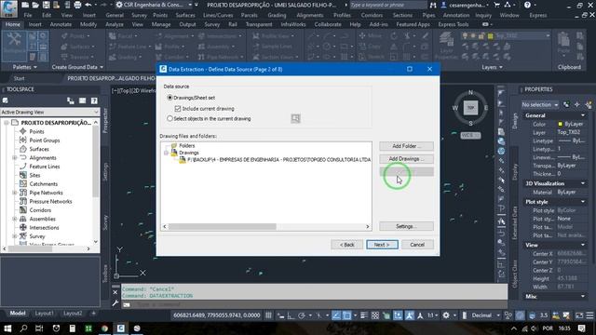Collapse the 3D Visualization section in Properties
The height and width of the screenshot is (335, 596).
coord(583,183)
